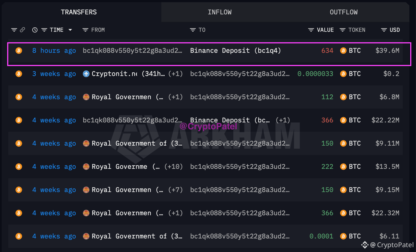Expand the (+10) badge beside Royal Governme

tap(173, 167)
